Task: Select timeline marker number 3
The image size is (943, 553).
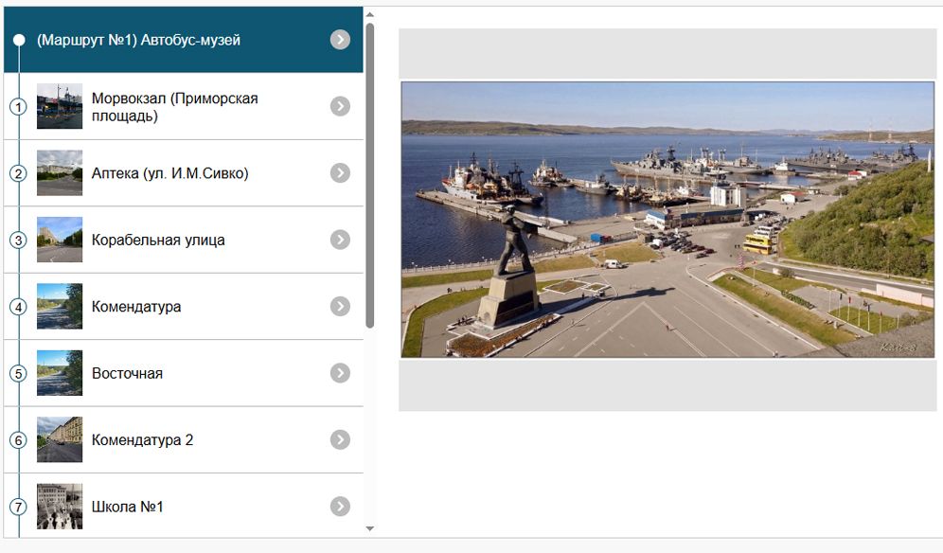Action: click(18, 241)
